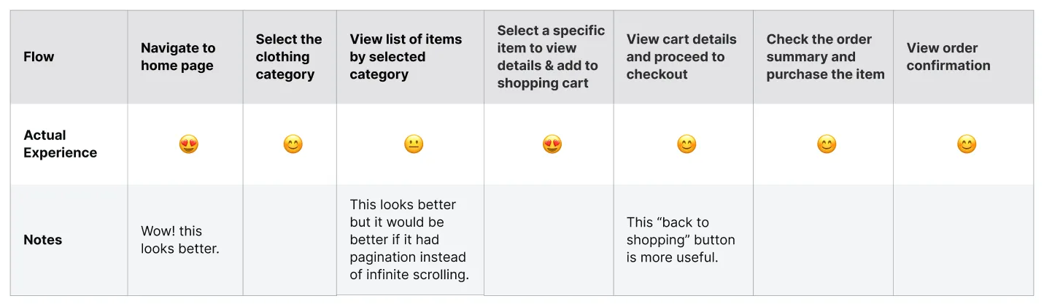
Task: Click the smiling emoji under View order confirmation
Action: click(x=967, y=144)
